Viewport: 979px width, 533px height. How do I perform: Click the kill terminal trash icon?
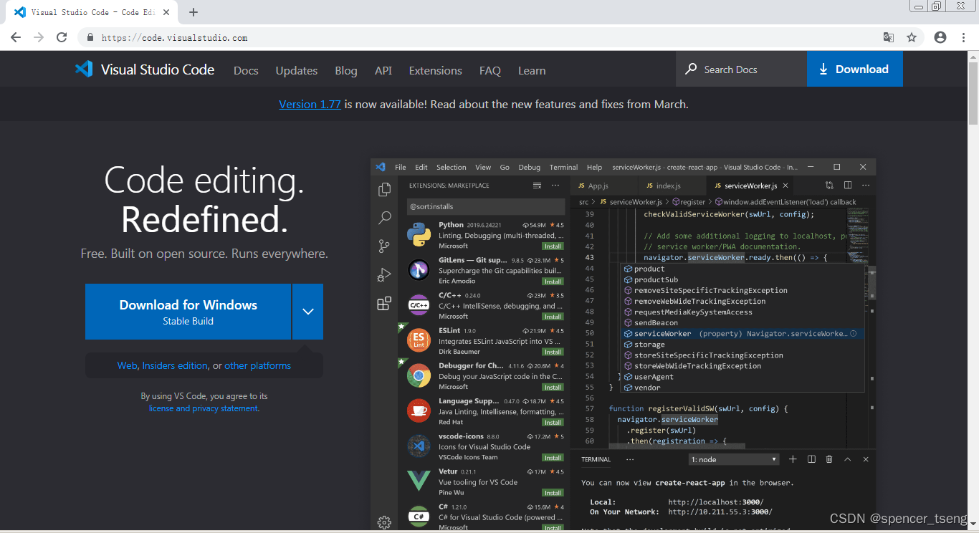click(829, 459)
